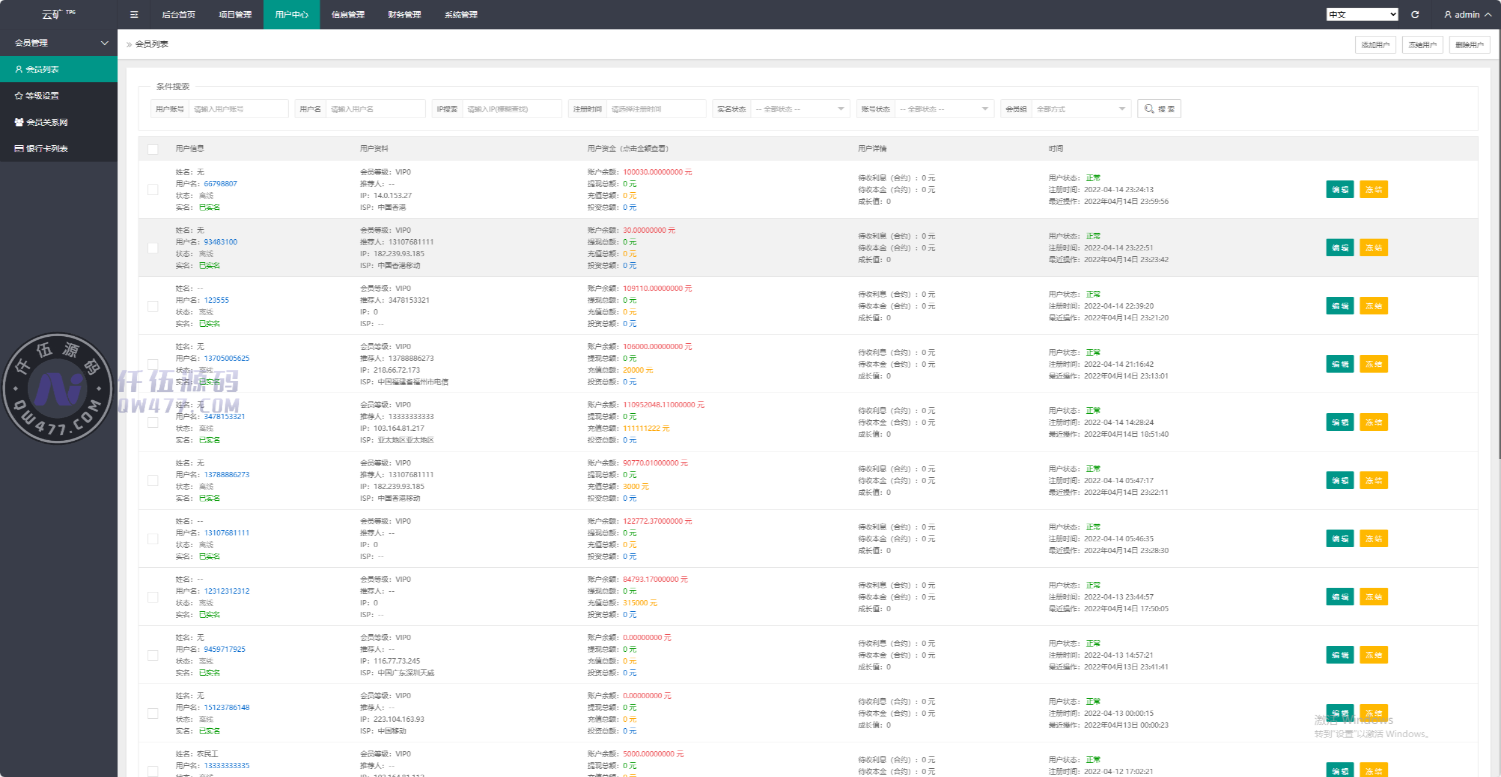Open the 账号状态 dropdown filter
Viewport: 1501px width, 777px height.
point(944,109)
